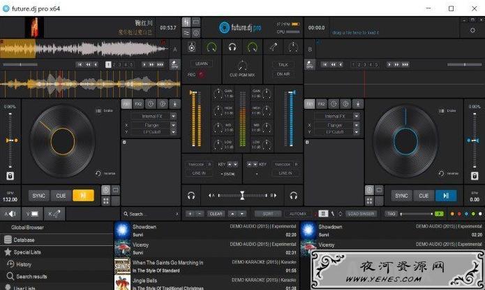Click the microphone icon in mixer header

pos(273,47)
